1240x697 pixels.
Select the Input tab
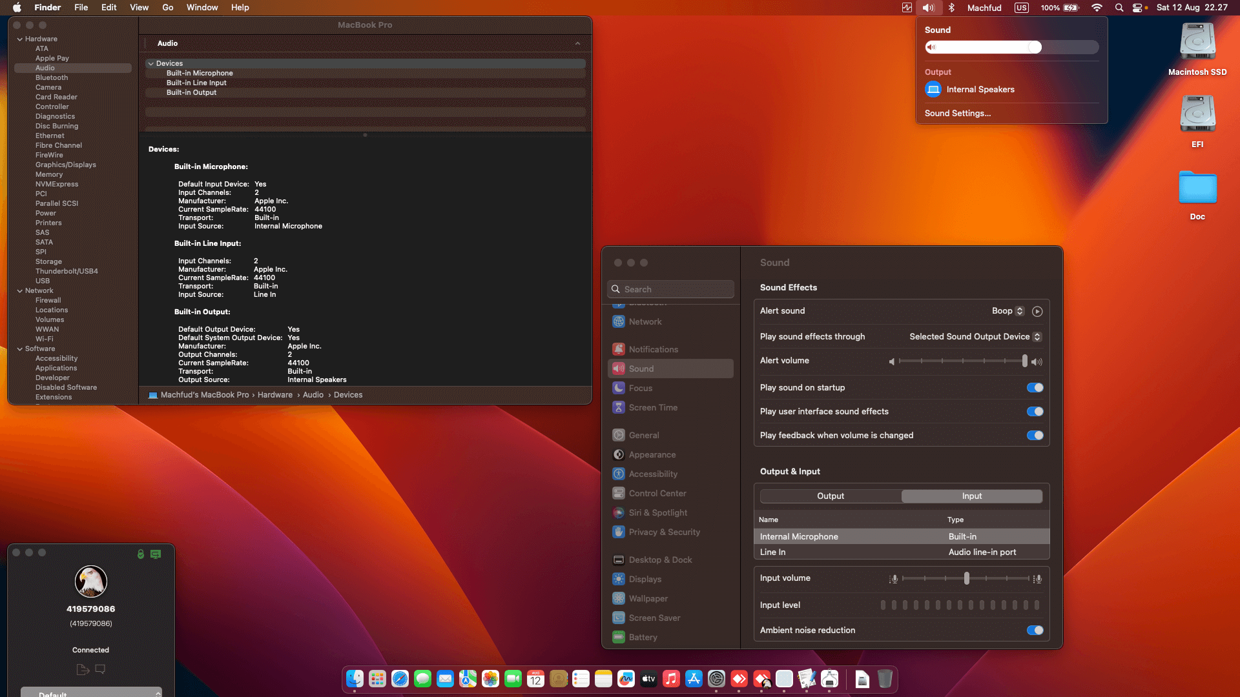(972, 496)
